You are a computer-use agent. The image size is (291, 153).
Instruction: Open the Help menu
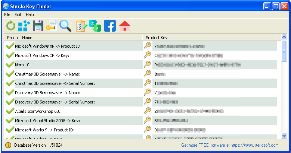tap(30, 15)
